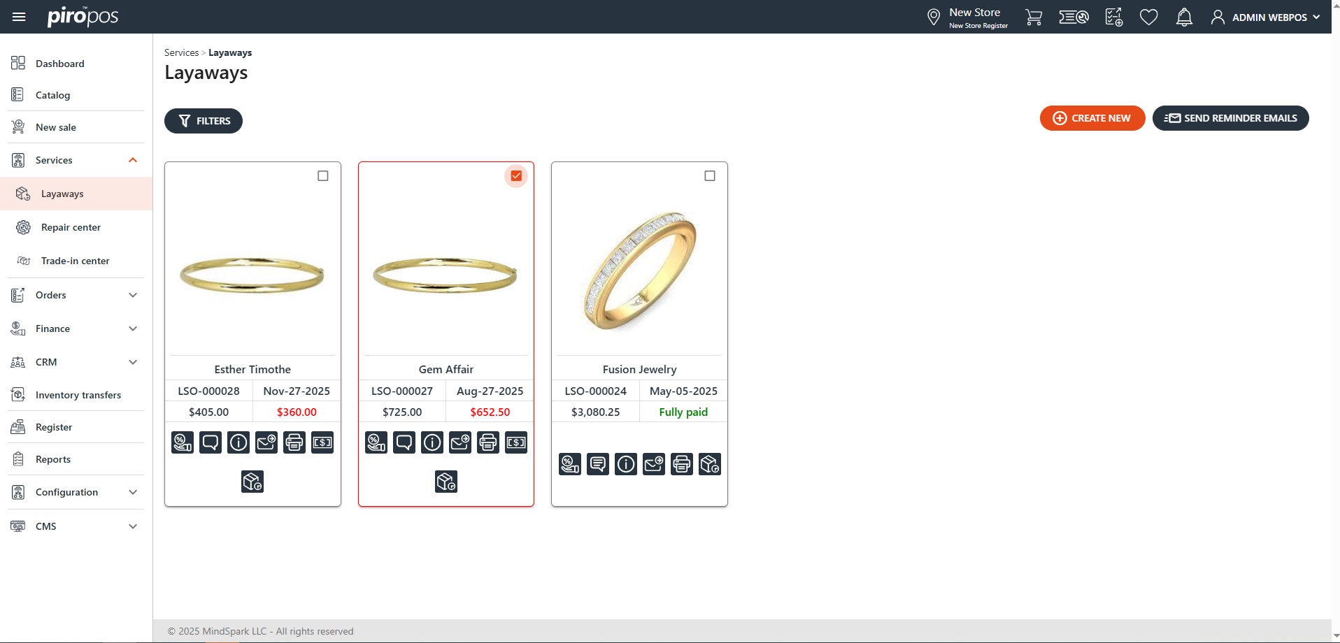Select the Esther Timothe layaway checkbox
This screenshot has height=643, width=1340.
point(323,176)
